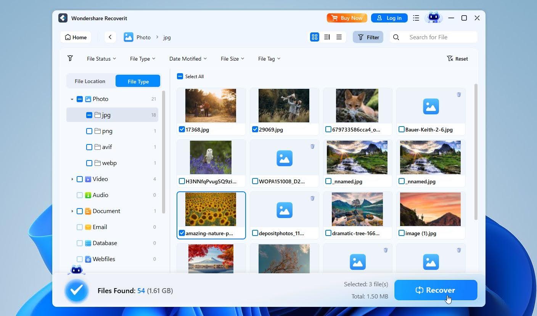The height and width of the screenshot is (316, 537).
Task: Open the File Type filter dropdown
Action: click(143, 59)
